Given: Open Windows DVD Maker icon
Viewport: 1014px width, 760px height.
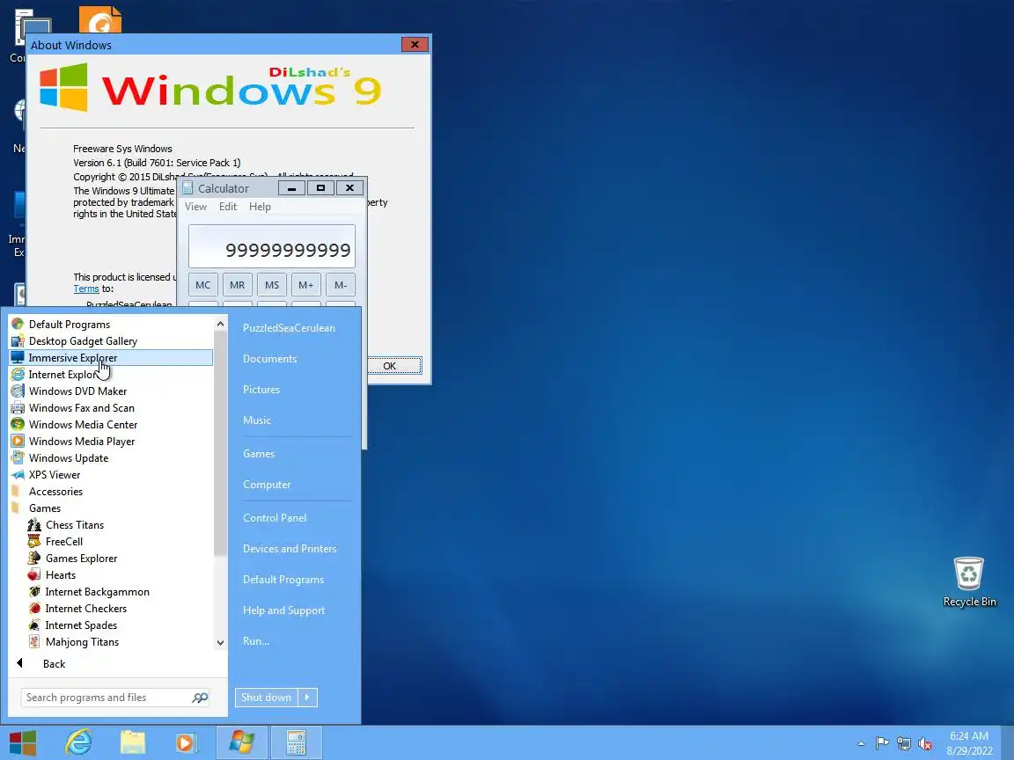Looking at the screenshot, I should tap(18, 391).
